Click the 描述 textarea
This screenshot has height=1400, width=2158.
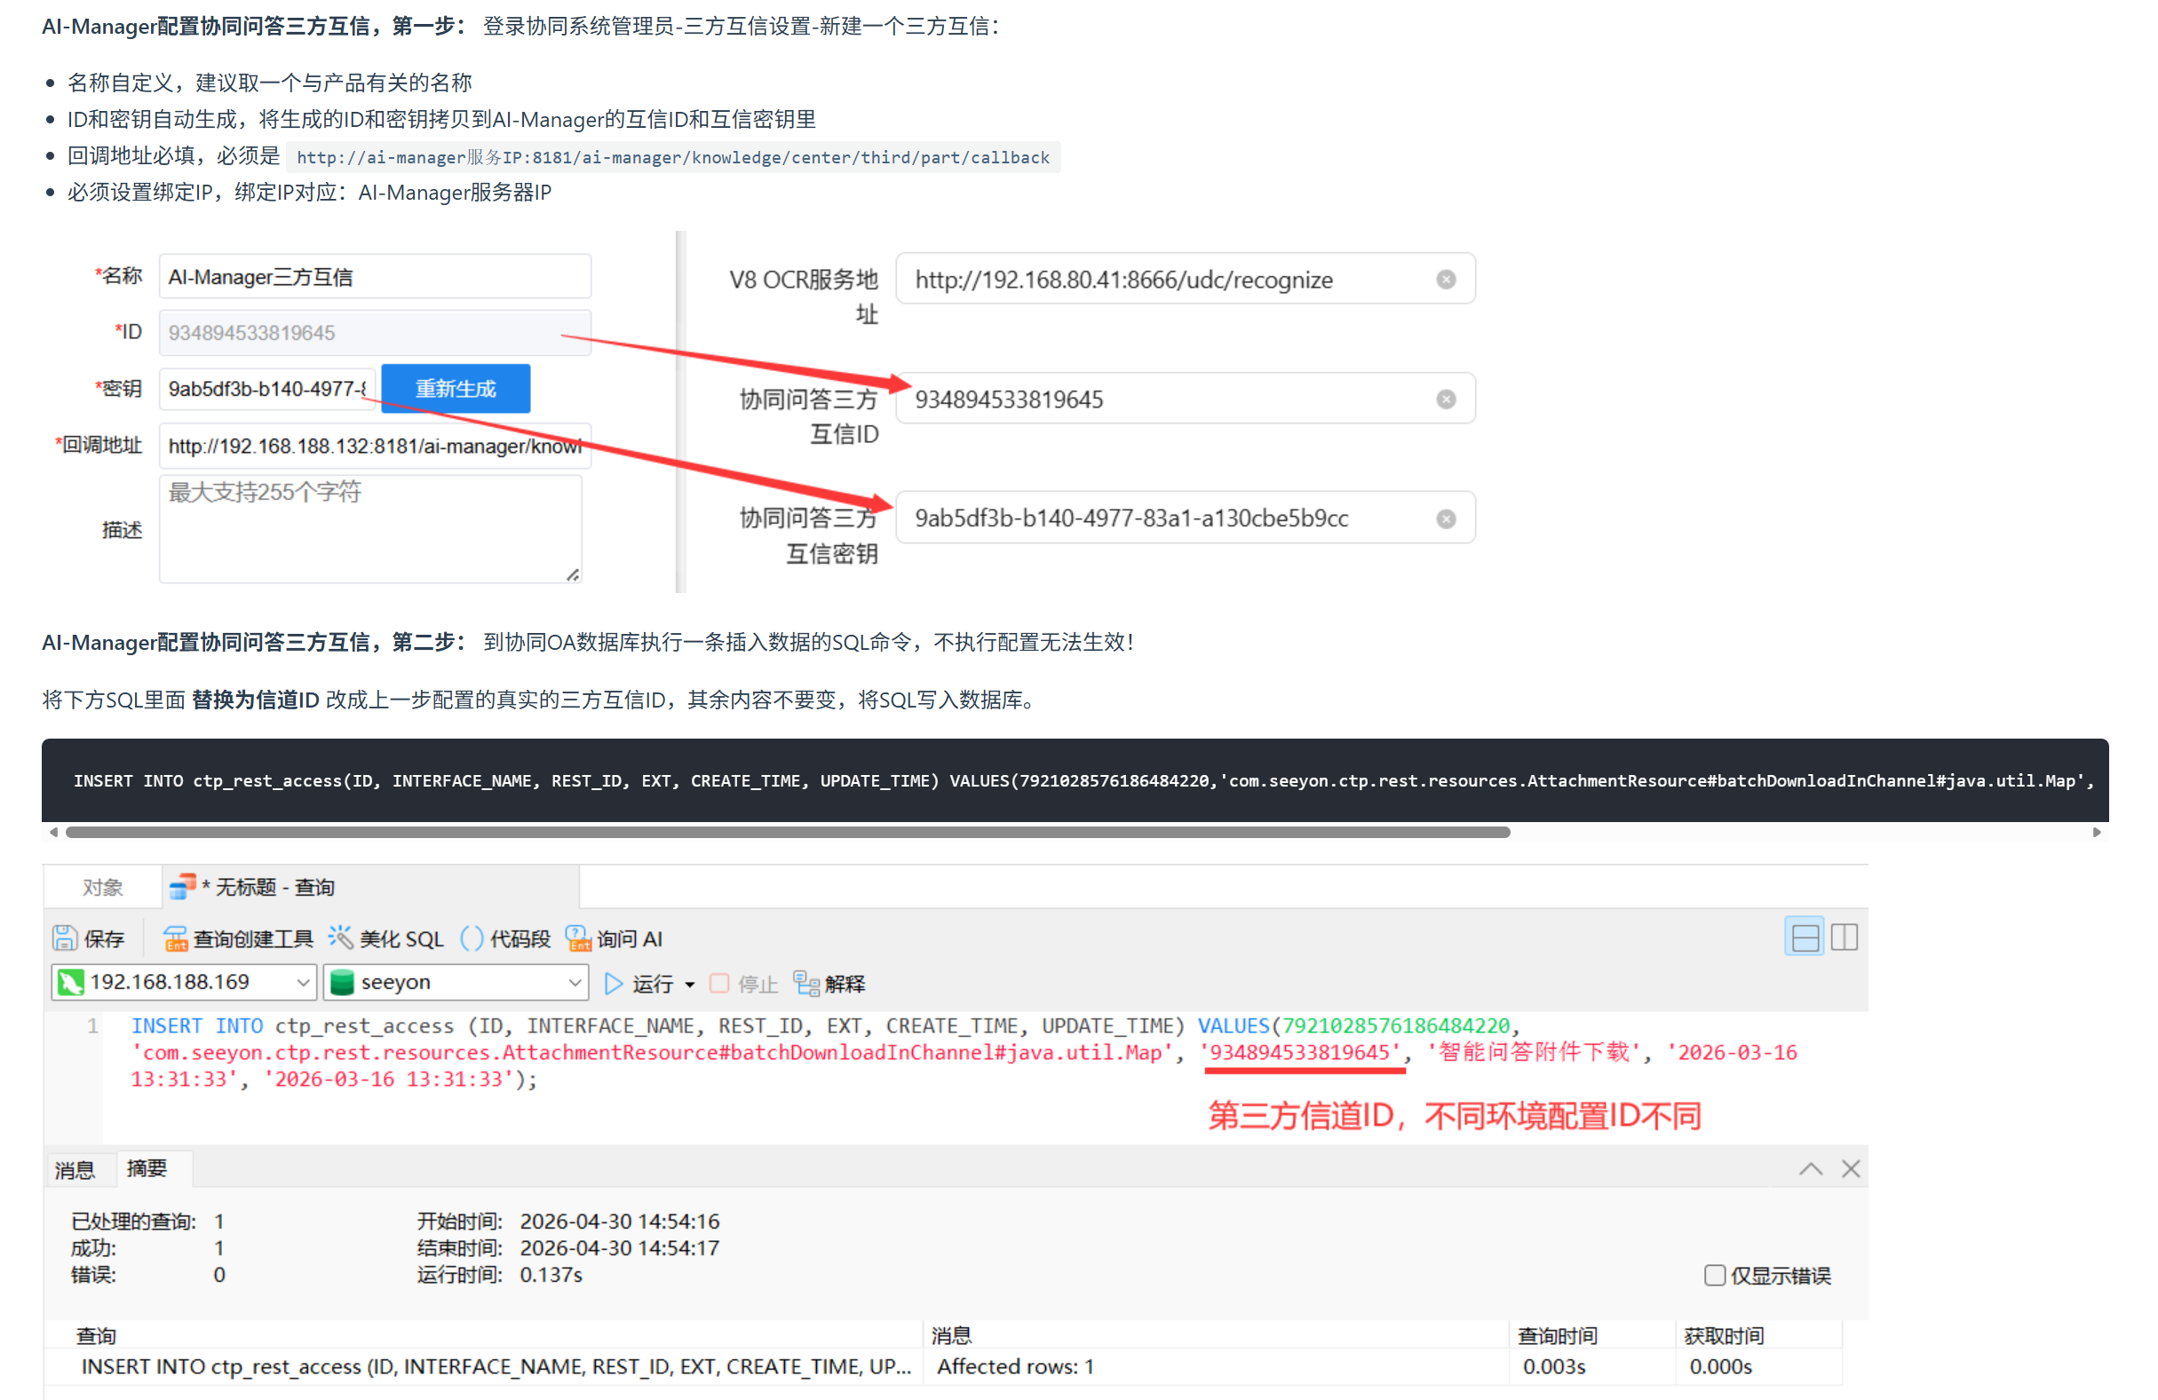pos(371,529)
